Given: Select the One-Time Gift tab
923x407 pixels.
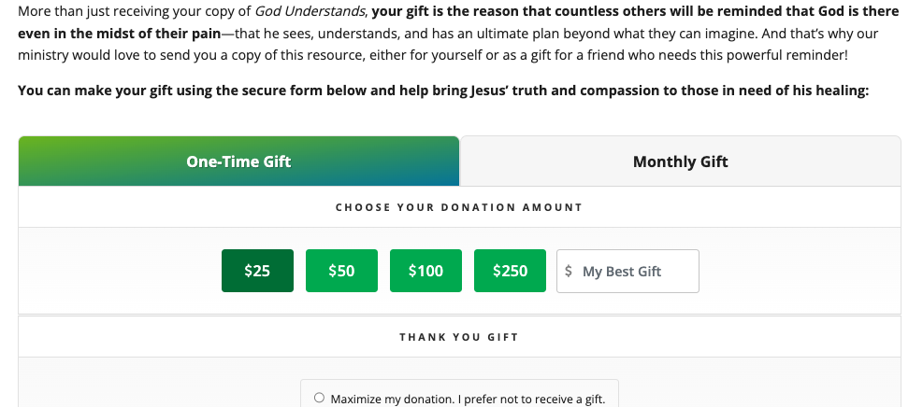Looking at the screenshot, I should (x=238, y=161).
